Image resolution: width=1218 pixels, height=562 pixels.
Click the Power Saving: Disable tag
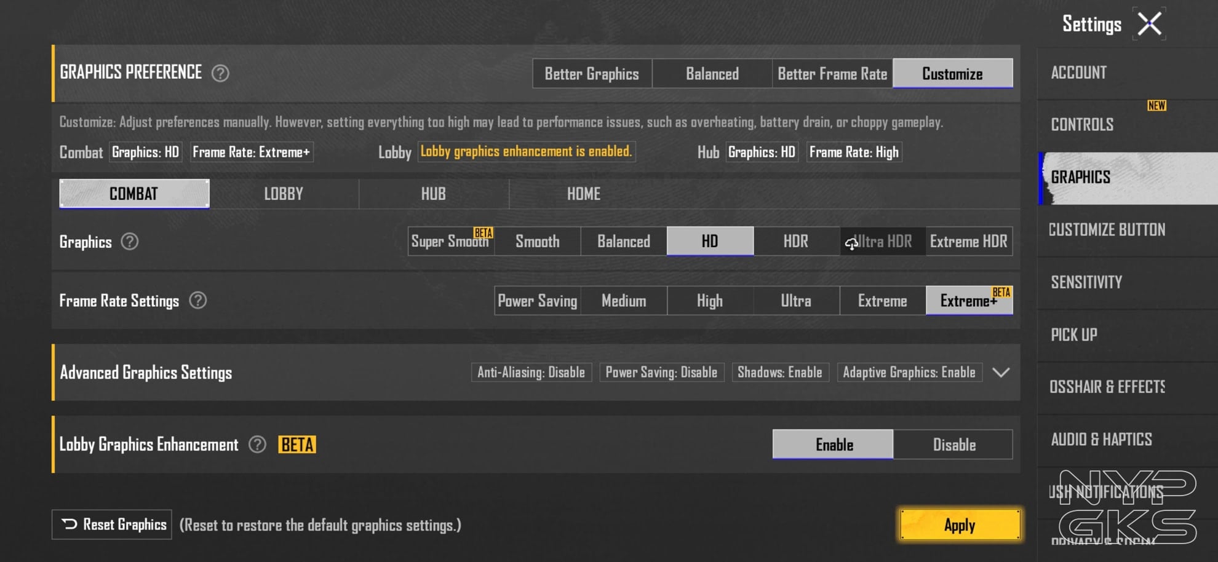(x=661, y=373)
